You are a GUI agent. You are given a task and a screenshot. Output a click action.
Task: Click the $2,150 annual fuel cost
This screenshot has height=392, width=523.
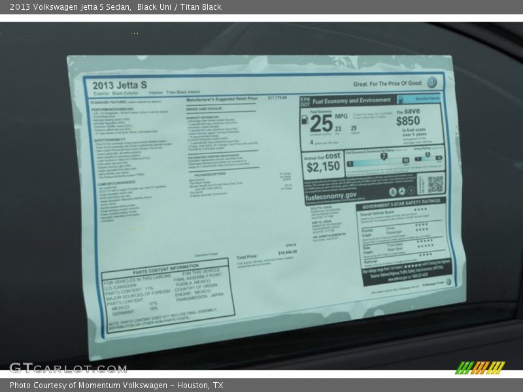point(323,167)
